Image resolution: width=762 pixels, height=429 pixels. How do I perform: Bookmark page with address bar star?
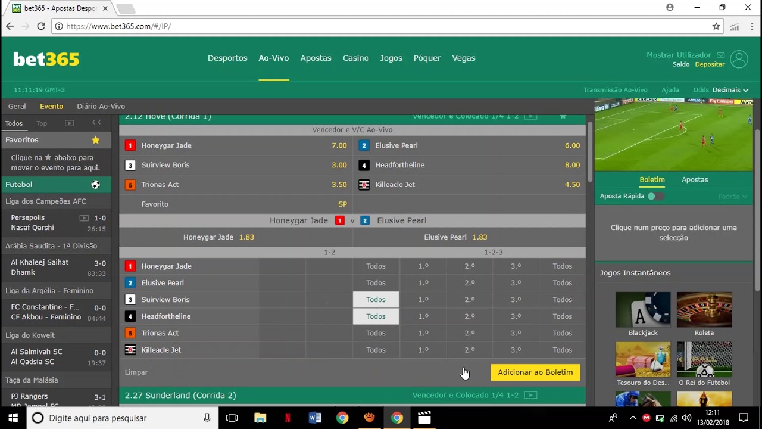click(x=716, y=26)
